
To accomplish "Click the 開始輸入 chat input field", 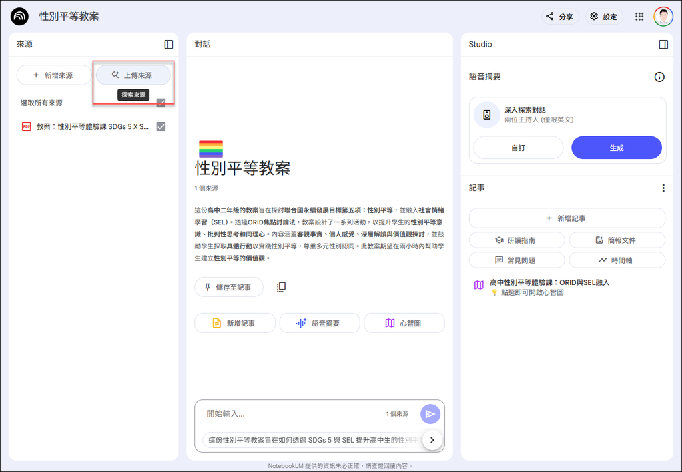I will pos(292,414).
